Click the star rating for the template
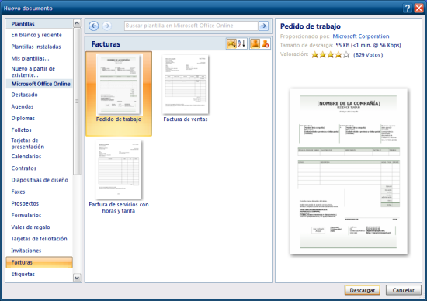 [x=330, y=55]
